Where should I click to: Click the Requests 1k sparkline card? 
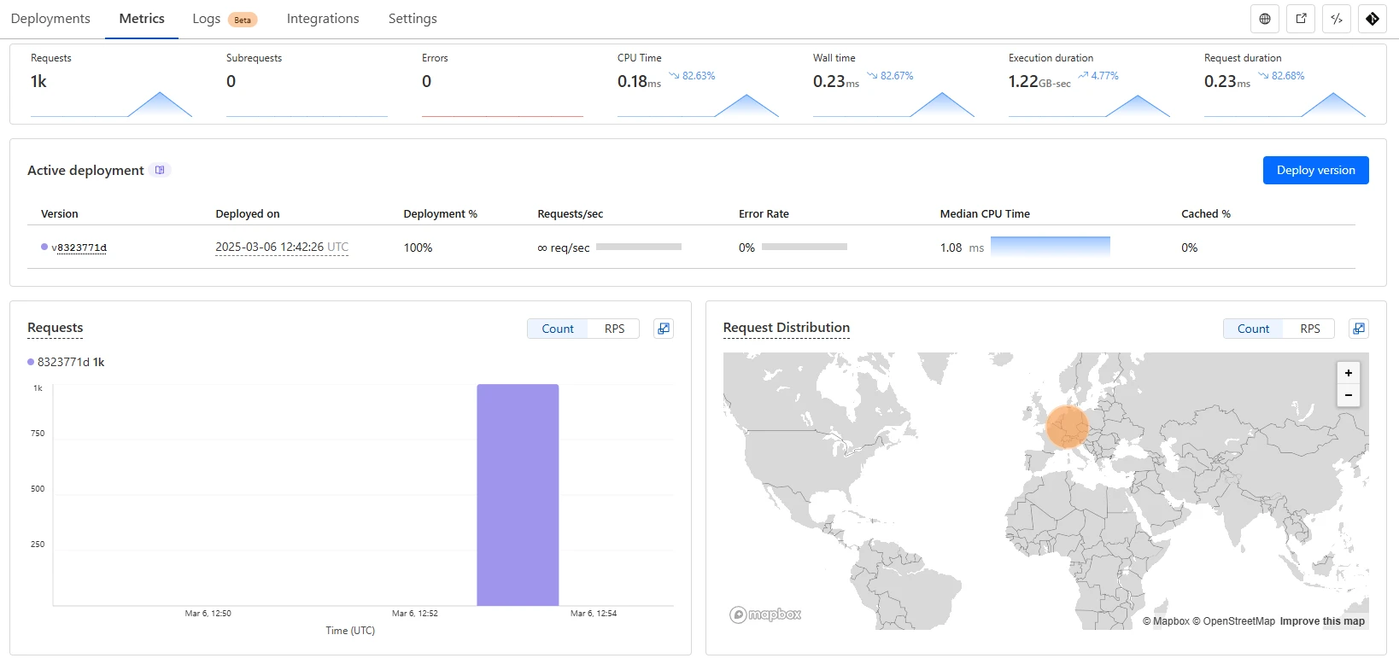[x=111, y=84]
